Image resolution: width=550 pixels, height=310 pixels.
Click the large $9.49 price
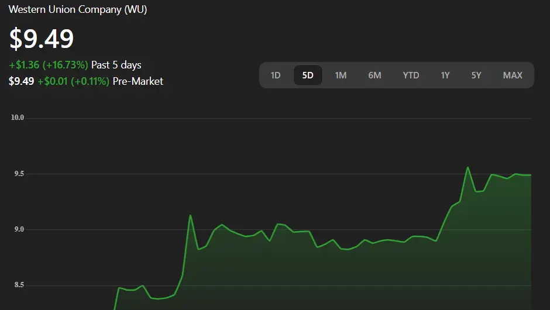click(42, 39)
